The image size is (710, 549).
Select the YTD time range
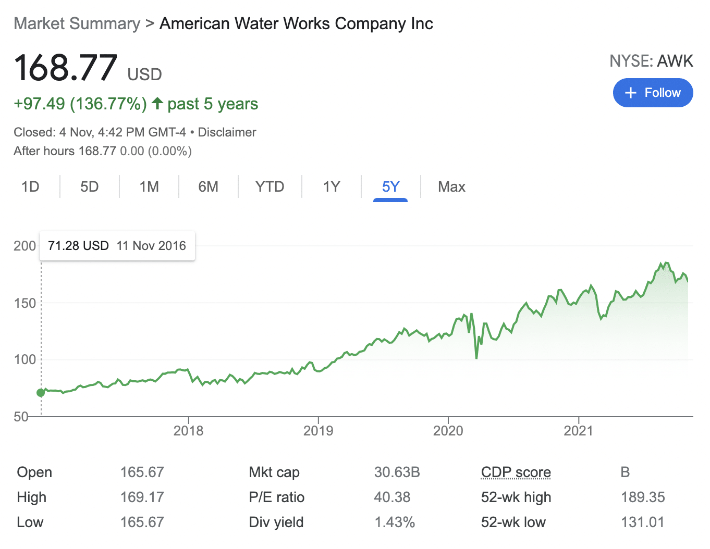[x=270, y=186]
